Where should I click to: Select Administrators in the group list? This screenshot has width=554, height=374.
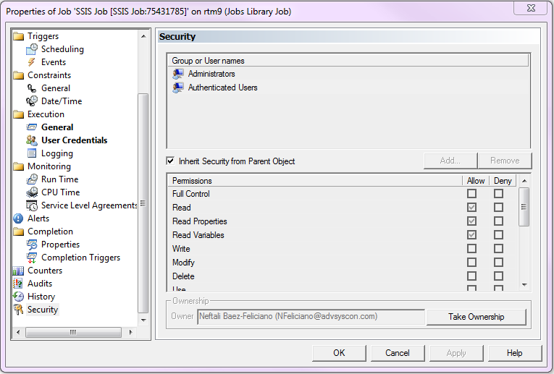pyautogui.click(x=211, y=74)
